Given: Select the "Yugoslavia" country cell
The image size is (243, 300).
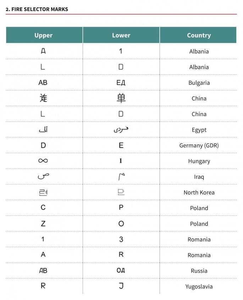Looking at the screenshot, I should click(x=199, y=286).
